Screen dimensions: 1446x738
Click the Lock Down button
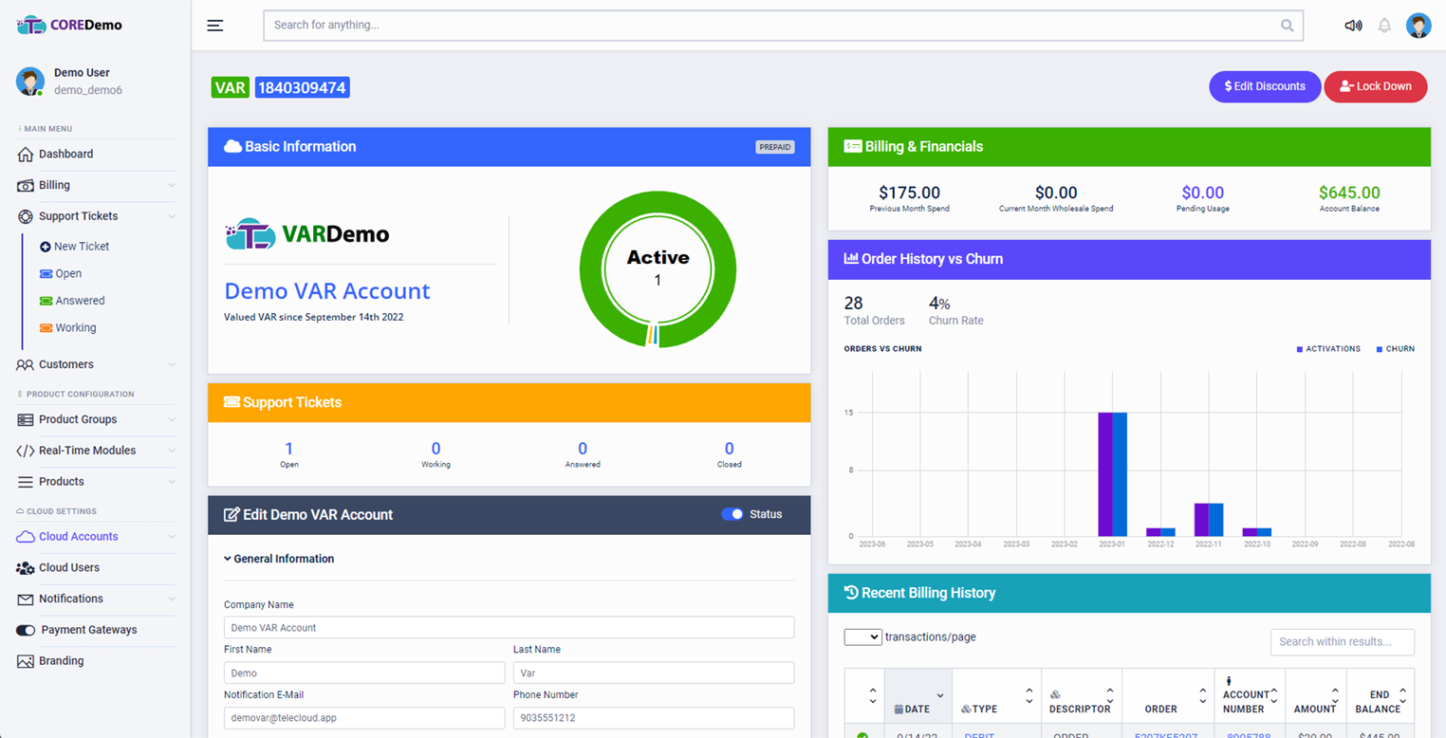[x=1376, y=86]
